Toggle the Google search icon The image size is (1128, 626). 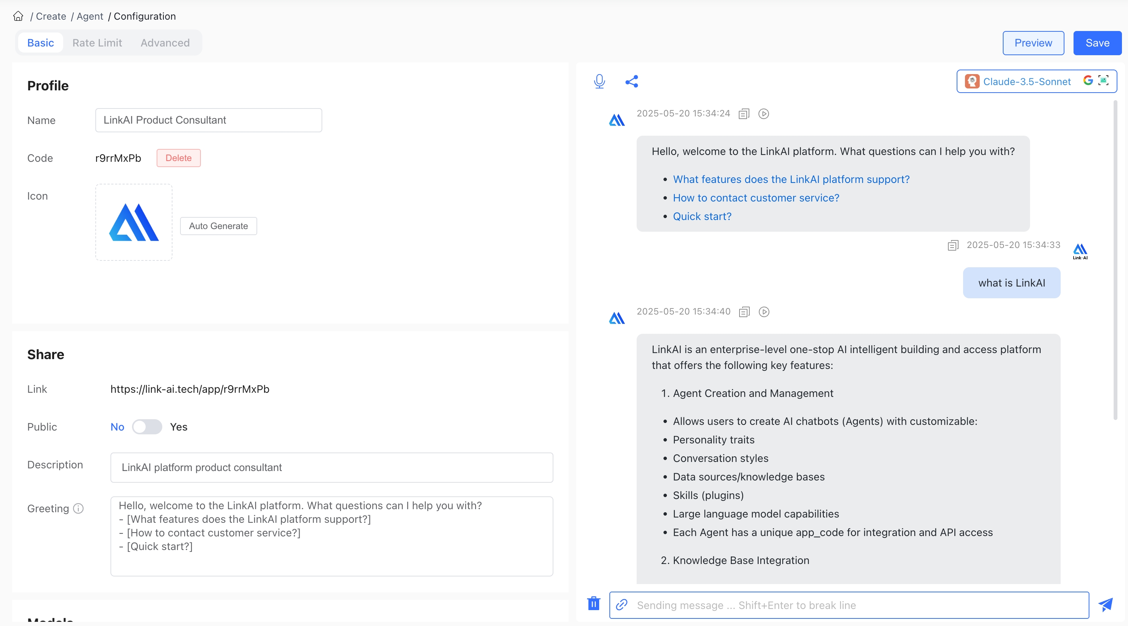(x=1088, y=80)
